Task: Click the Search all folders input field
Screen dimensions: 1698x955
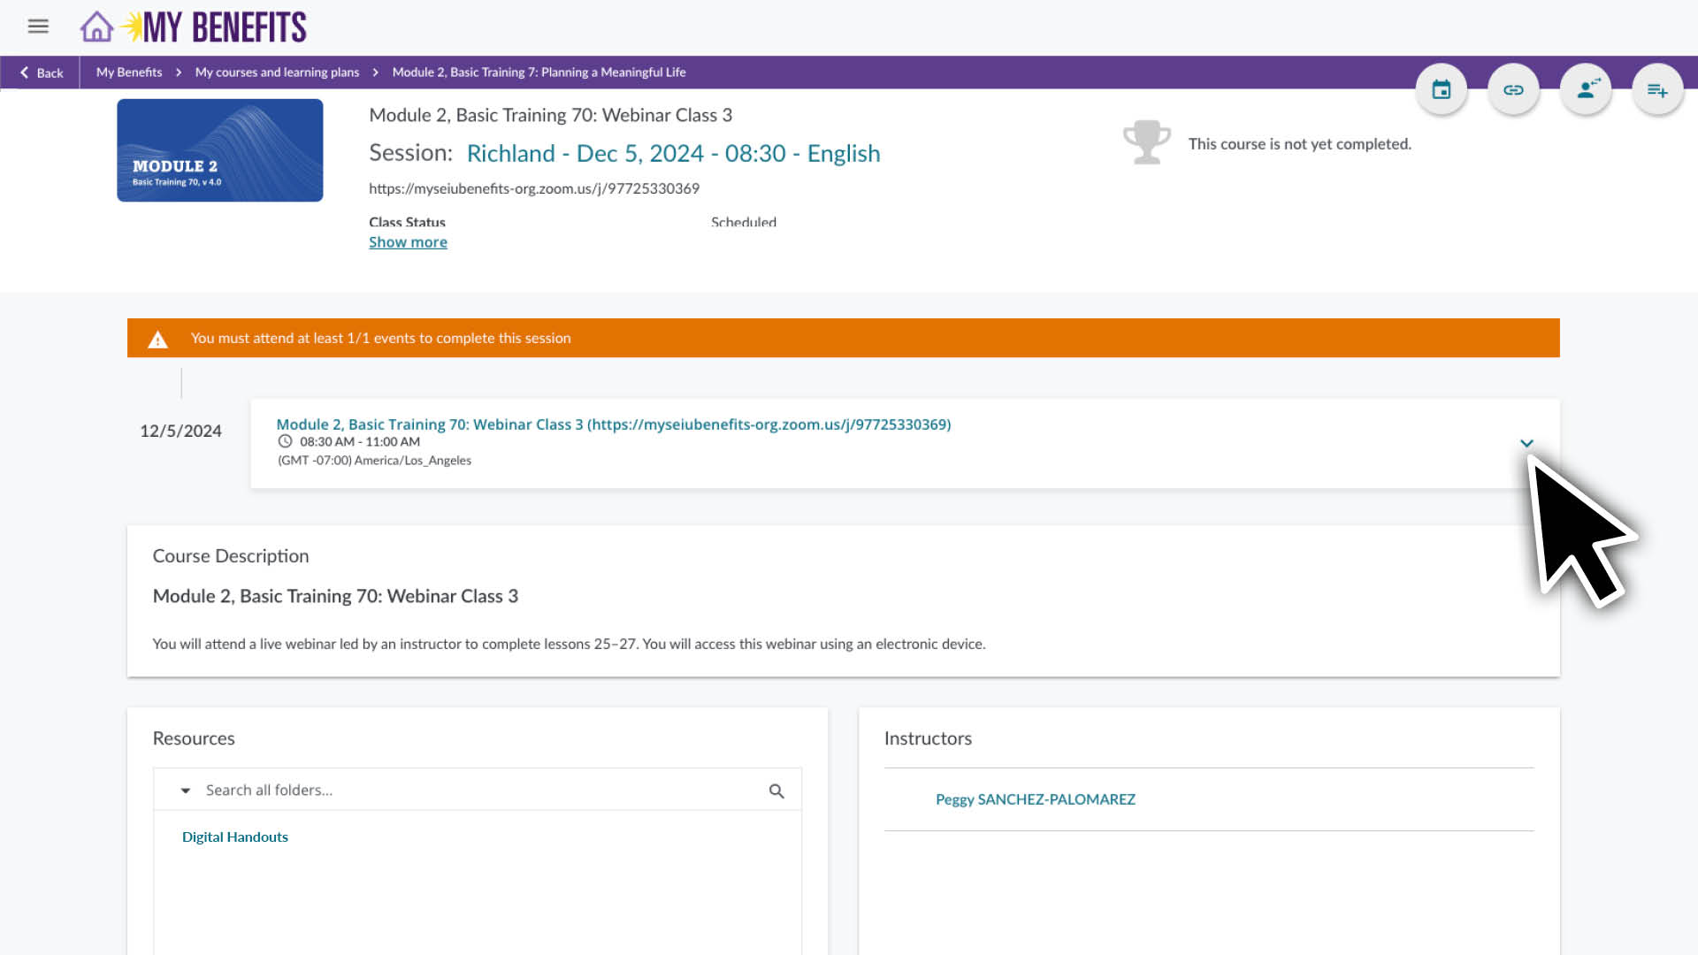Action: [x=478, y=791]
